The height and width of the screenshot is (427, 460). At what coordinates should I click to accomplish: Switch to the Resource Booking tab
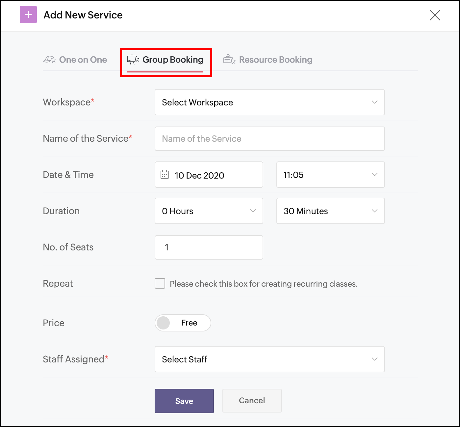(275, 60)
